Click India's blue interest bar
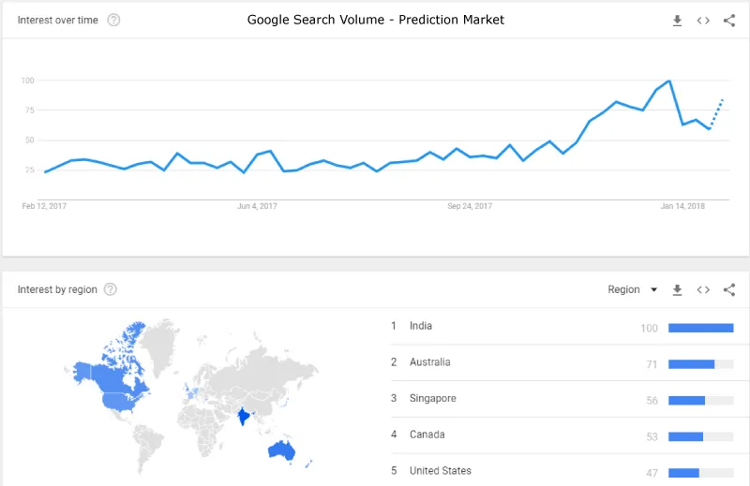This screenshot has width=750, height=486. point(700,328)
